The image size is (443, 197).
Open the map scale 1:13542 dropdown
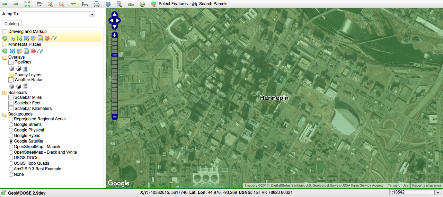click(438, 192)
